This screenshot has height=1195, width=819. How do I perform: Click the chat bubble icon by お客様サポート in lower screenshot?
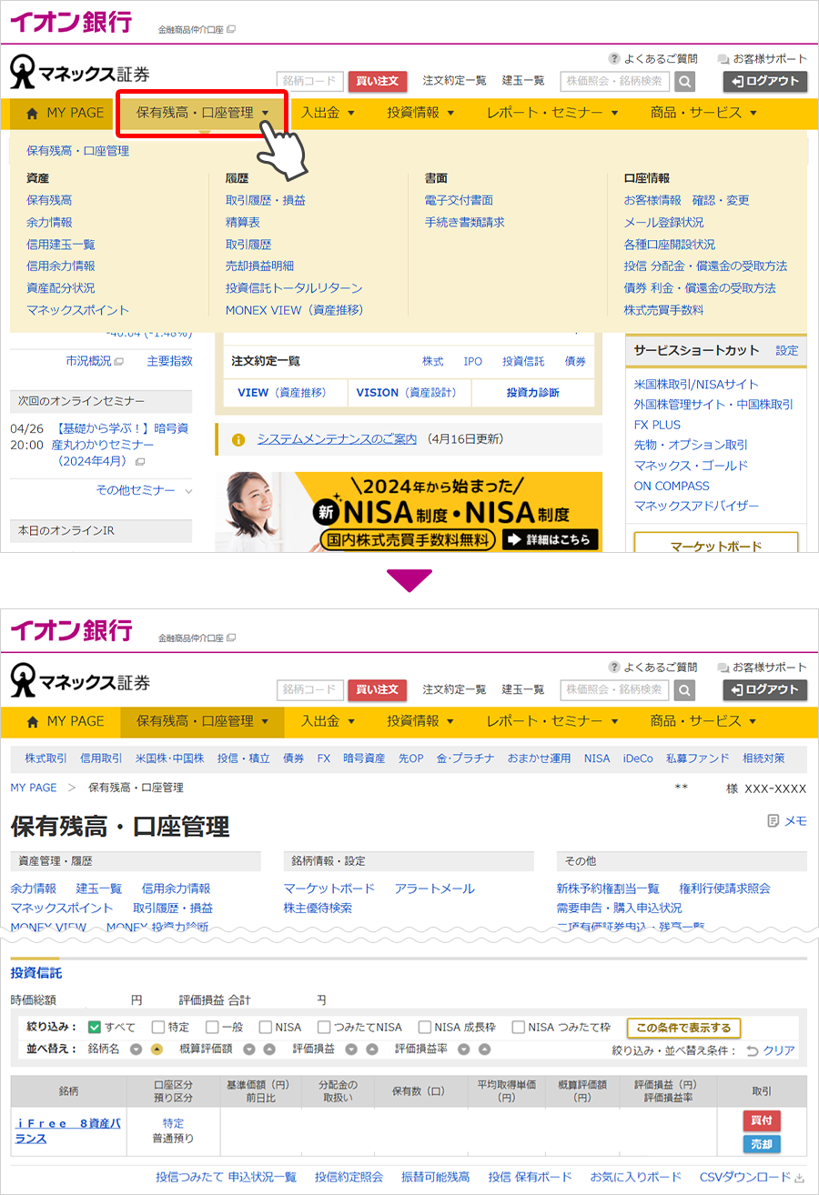(x=723, y=668)
